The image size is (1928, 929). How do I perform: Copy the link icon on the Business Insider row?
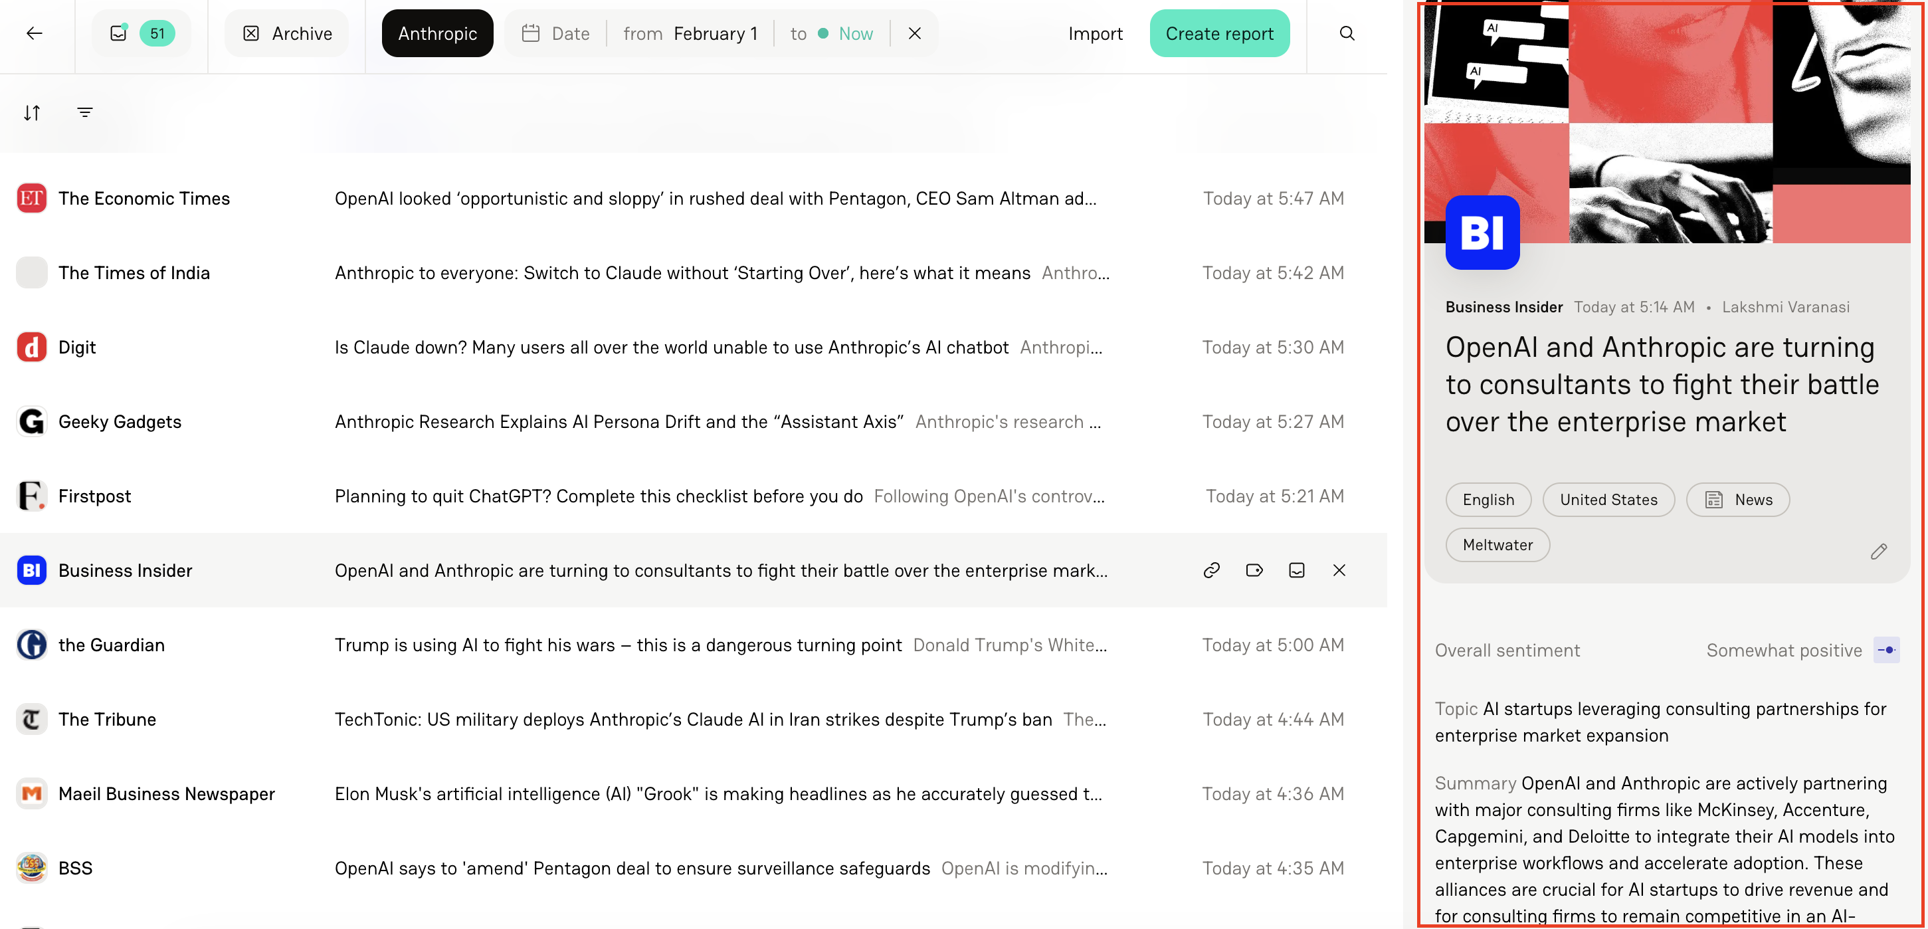point(1212,569)
